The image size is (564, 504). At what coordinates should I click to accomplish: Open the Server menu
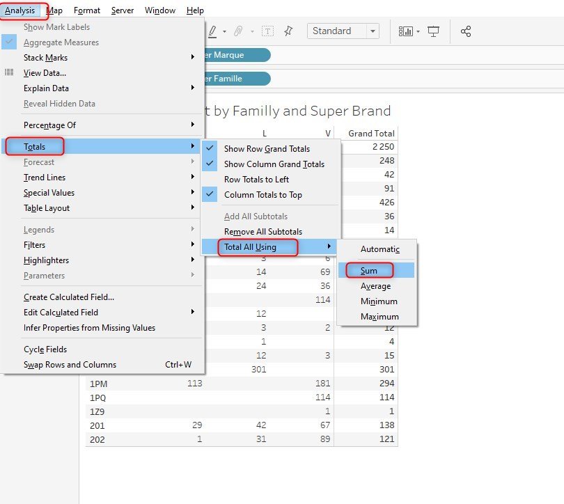point(123,10)
